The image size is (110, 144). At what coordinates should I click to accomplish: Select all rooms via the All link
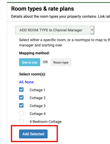coord(21,82)
